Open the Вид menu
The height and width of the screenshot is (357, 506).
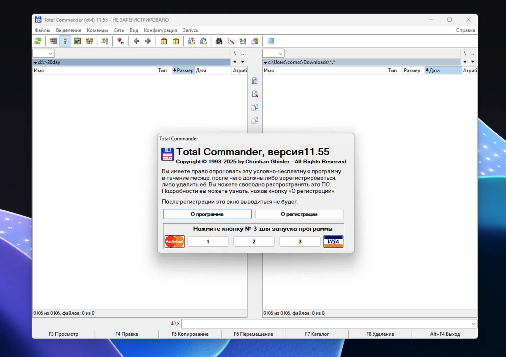pos(134,30)
